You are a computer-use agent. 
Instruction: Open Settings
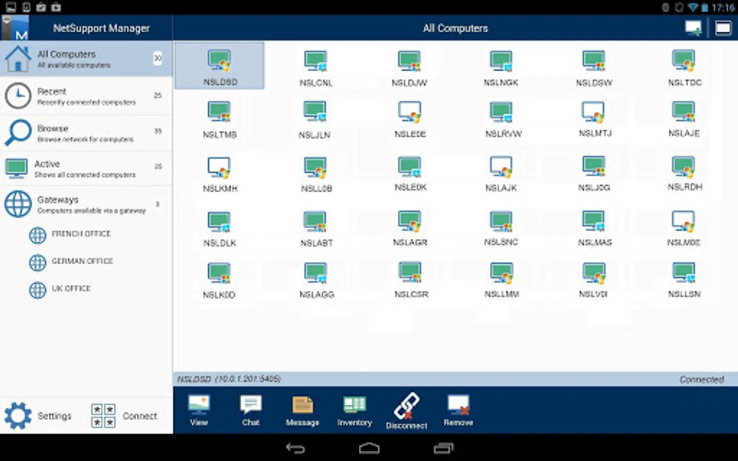pos(38,415)
